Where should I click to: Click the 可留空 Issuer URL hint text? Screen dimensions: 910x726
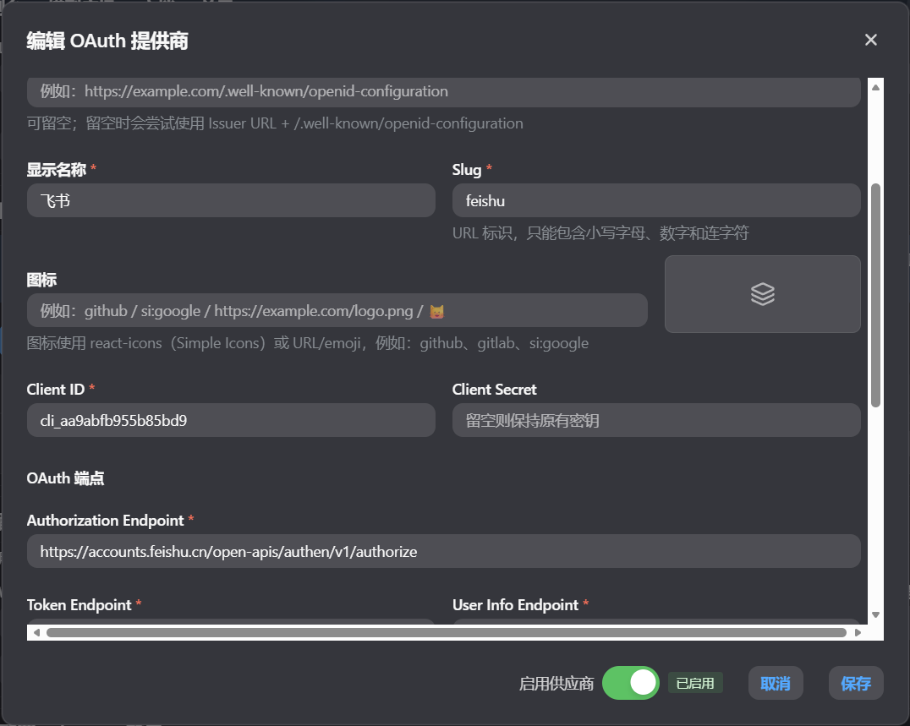(x=275, y=123)
